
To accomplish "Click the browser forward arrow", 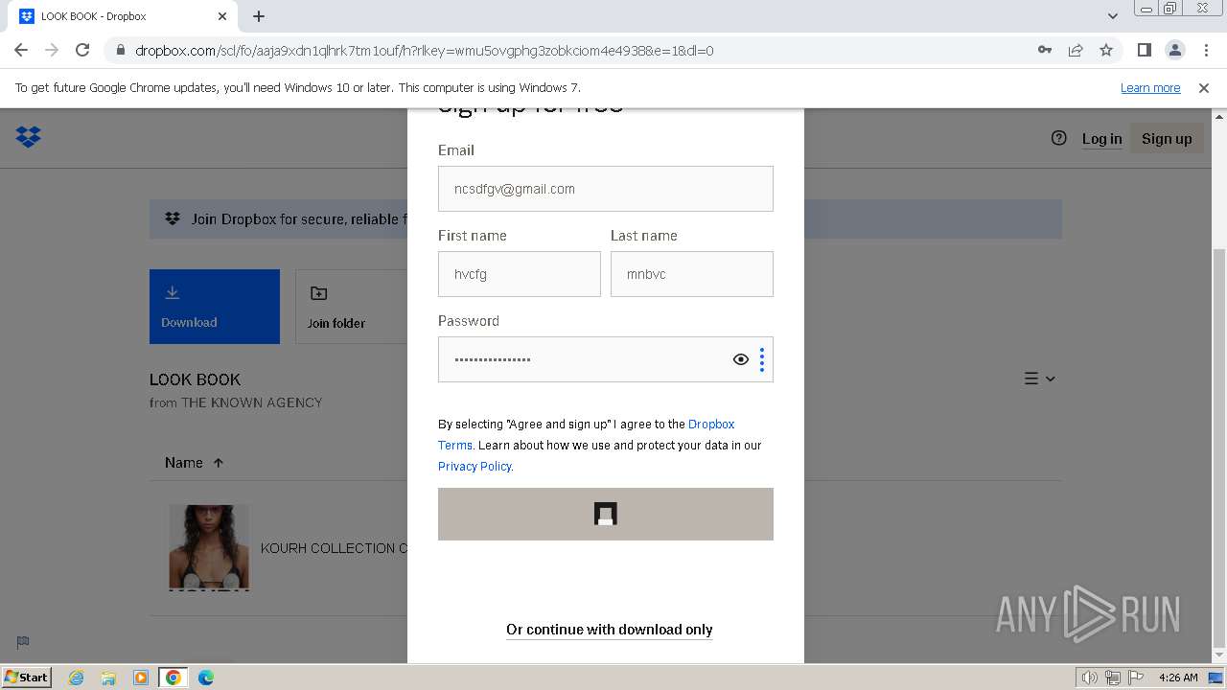I will tap(52, 50).
